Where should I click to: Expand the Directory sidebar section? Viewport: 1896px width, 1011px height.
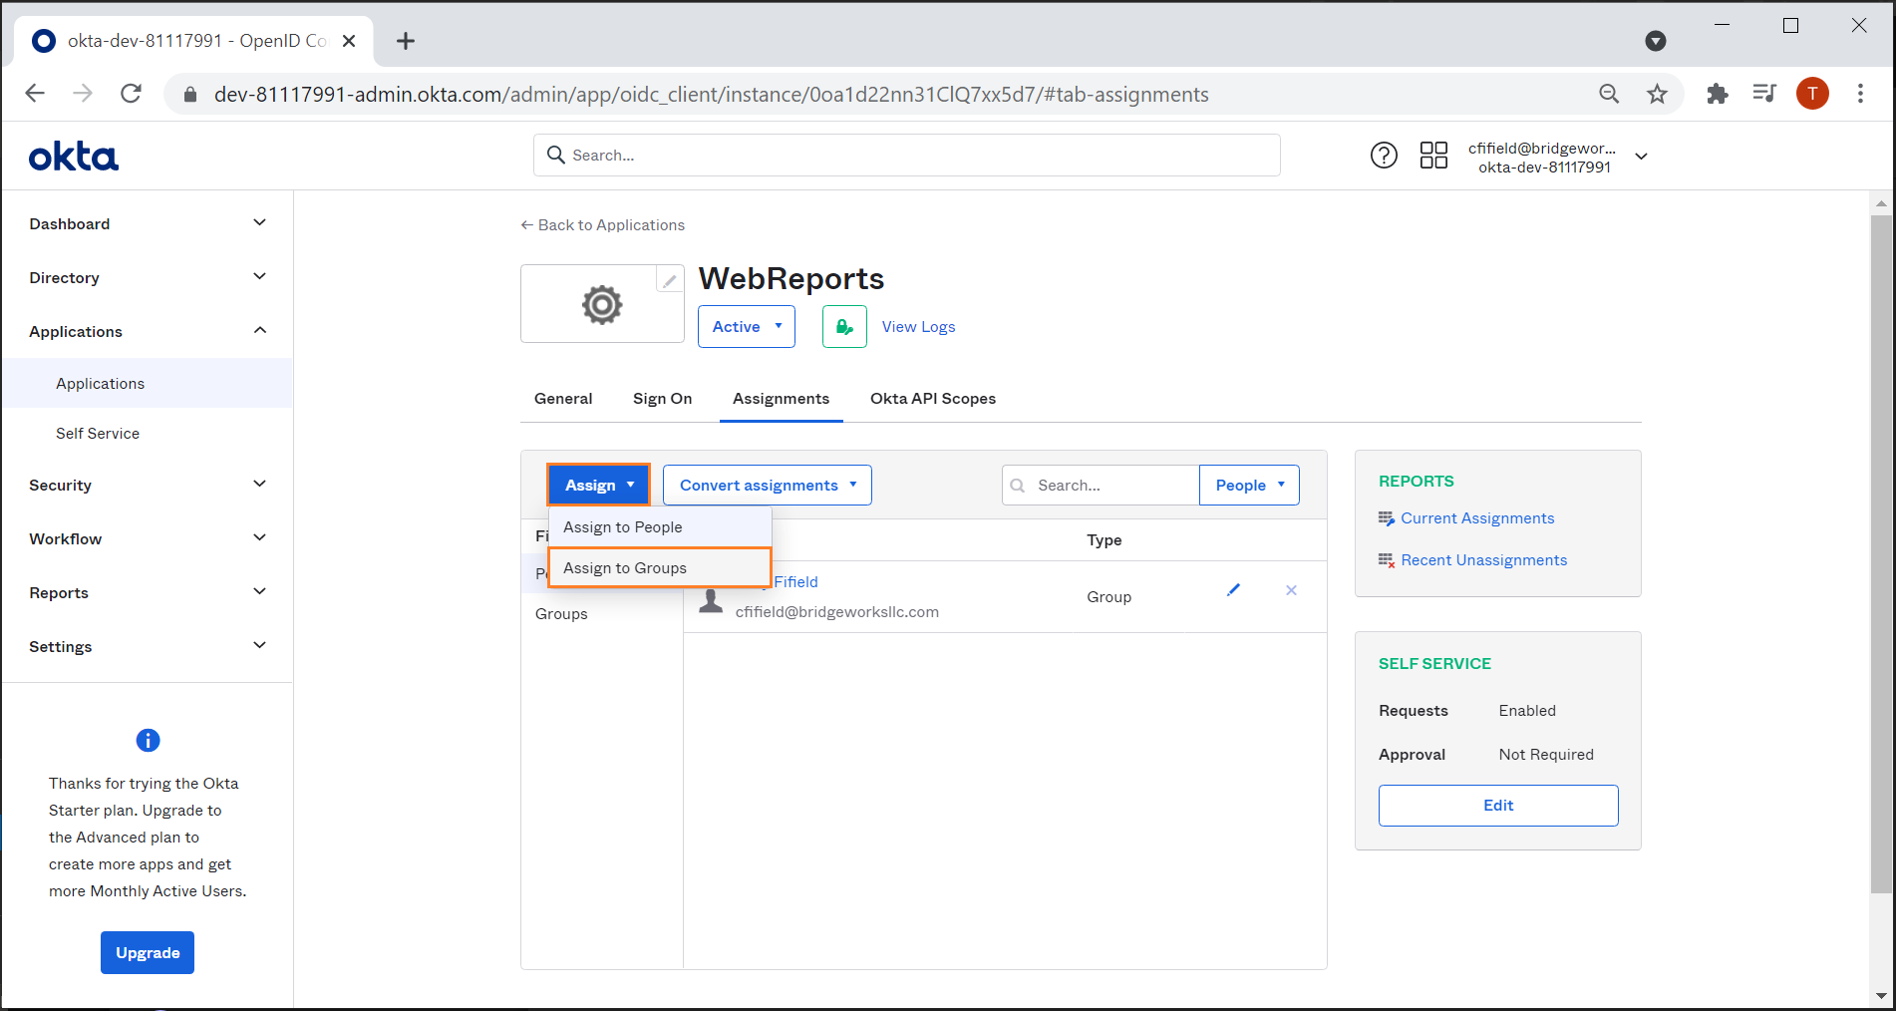(x=148, y=277)
